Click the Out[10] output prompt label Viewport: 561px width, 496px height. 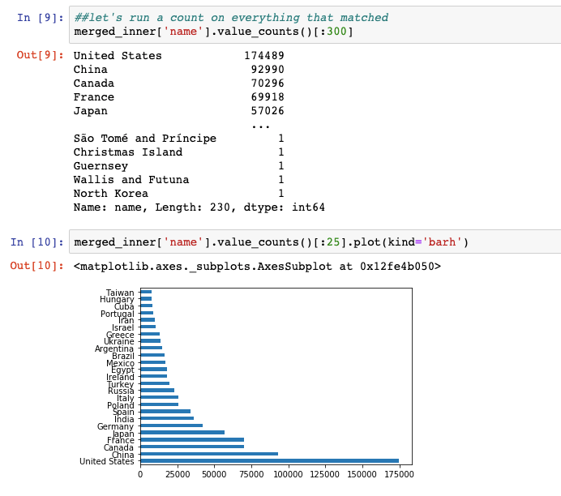tap(37, 266)
